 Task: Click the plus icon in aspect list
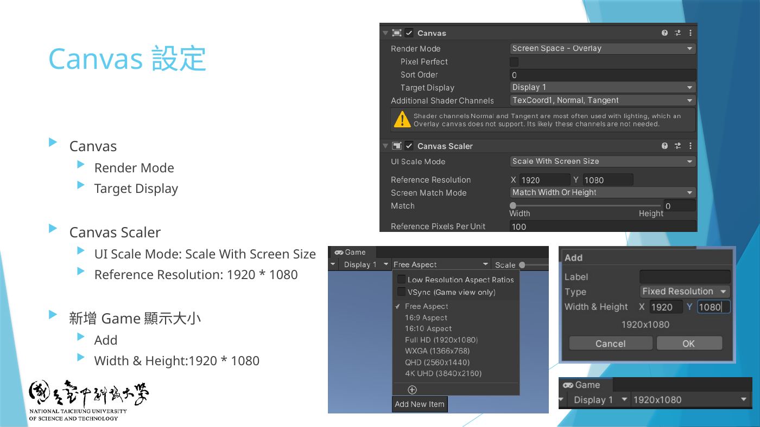412,390
